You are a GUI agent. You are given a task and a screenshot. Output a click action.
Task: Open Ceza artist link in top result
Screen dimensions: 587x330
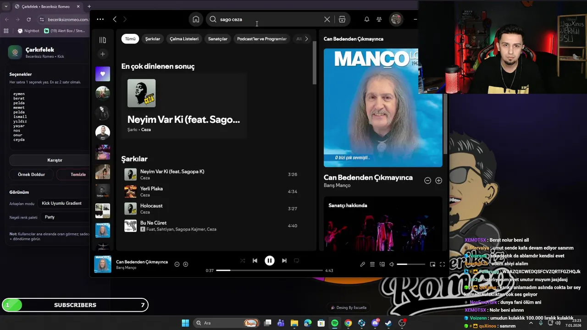click(x=146, y=130)
